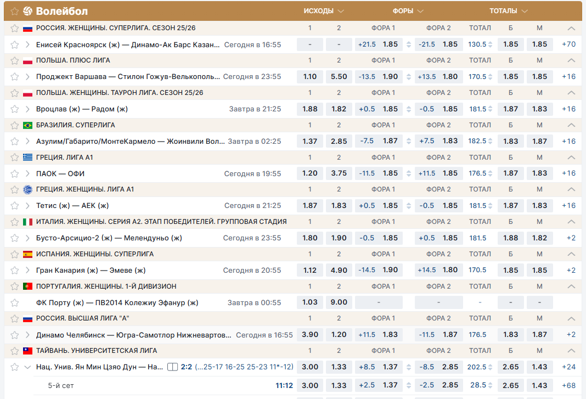
Task: Collapse the Греция. Лига А1 league section
Action: point(571,158)
